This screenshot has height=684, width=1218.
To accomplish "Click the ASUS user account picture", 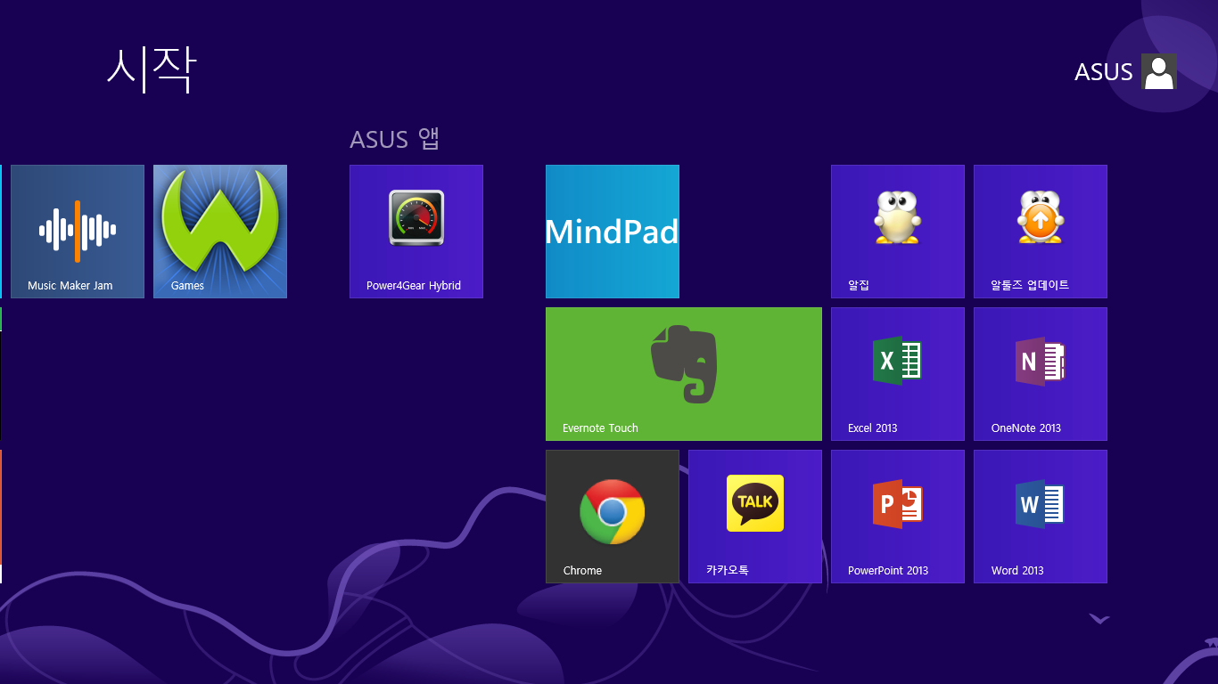I will tap(1159, 71).
